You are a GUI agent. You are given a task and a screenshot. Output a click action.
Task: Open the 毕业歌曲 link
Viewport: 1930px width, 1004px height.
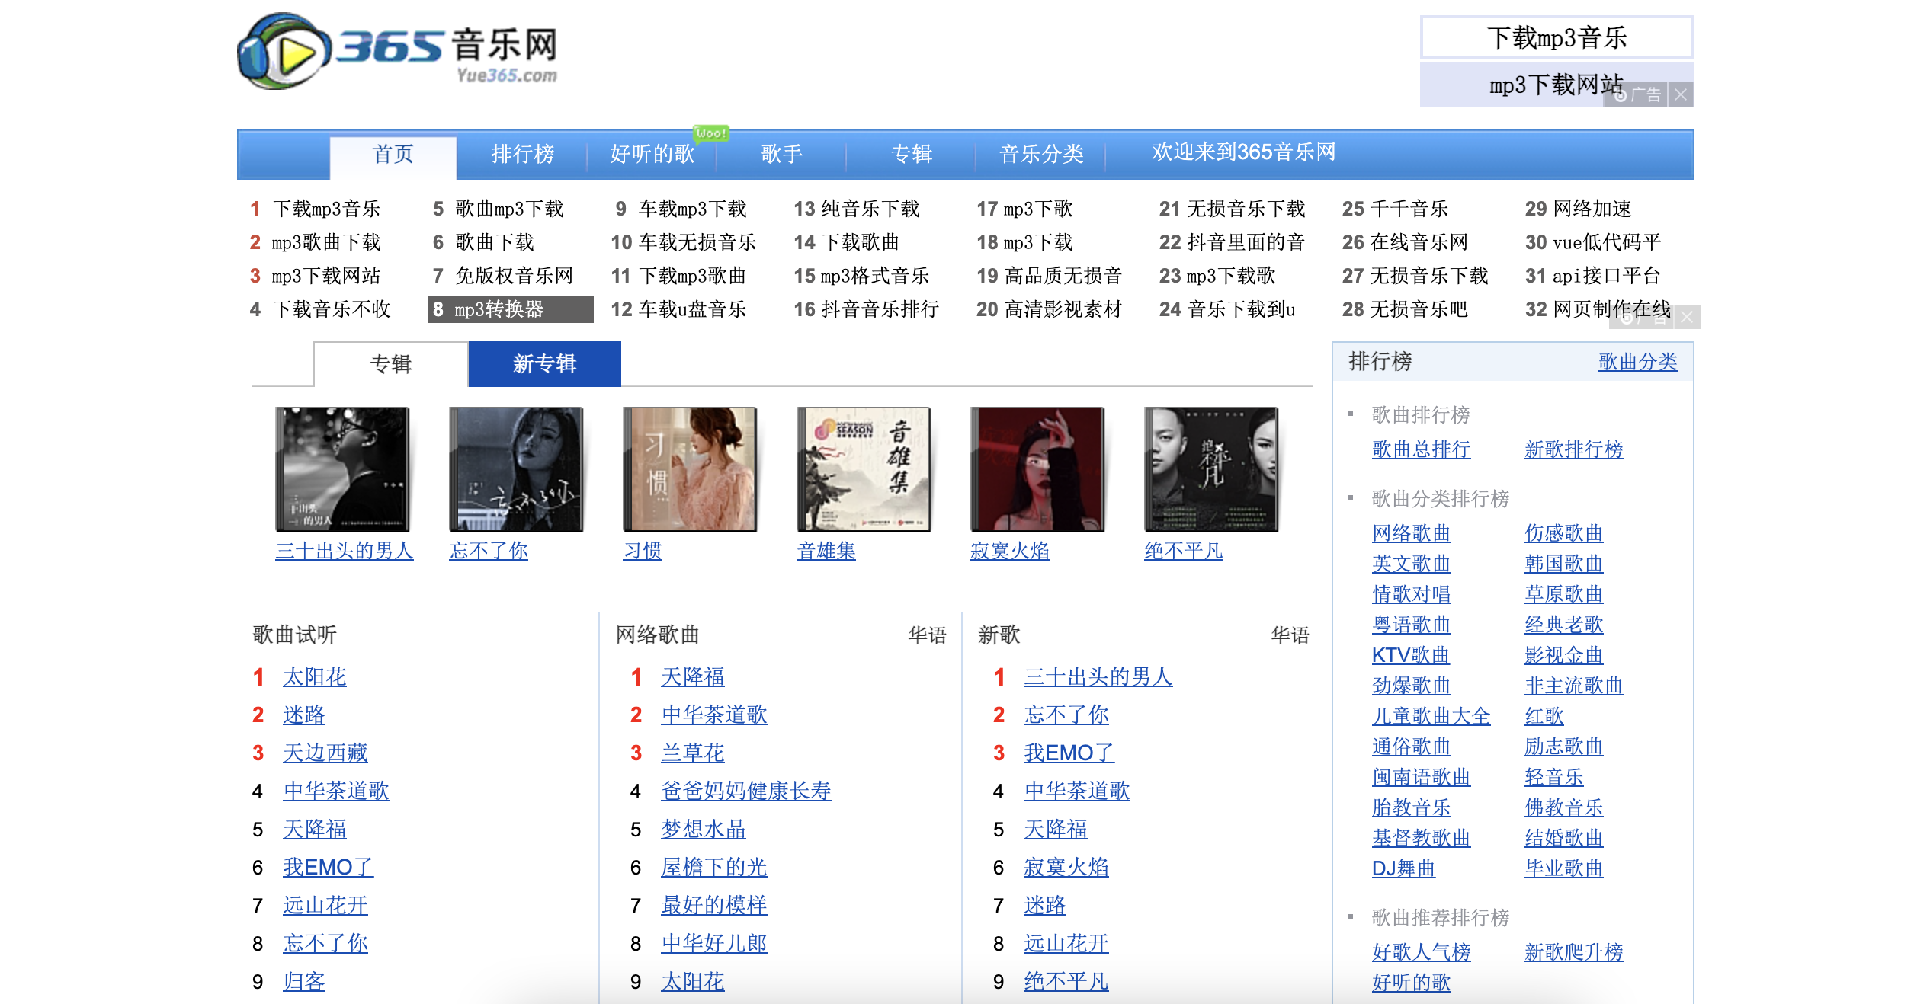(1564, 868)
